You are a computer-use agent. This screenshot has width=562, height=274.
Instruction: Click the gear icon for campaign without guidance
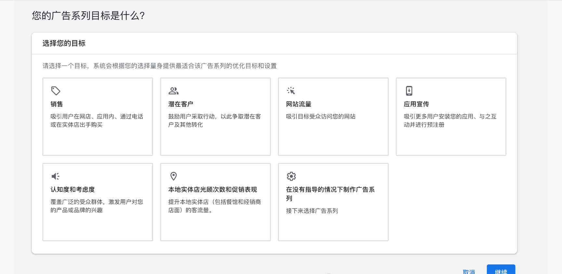click(291, 176)
